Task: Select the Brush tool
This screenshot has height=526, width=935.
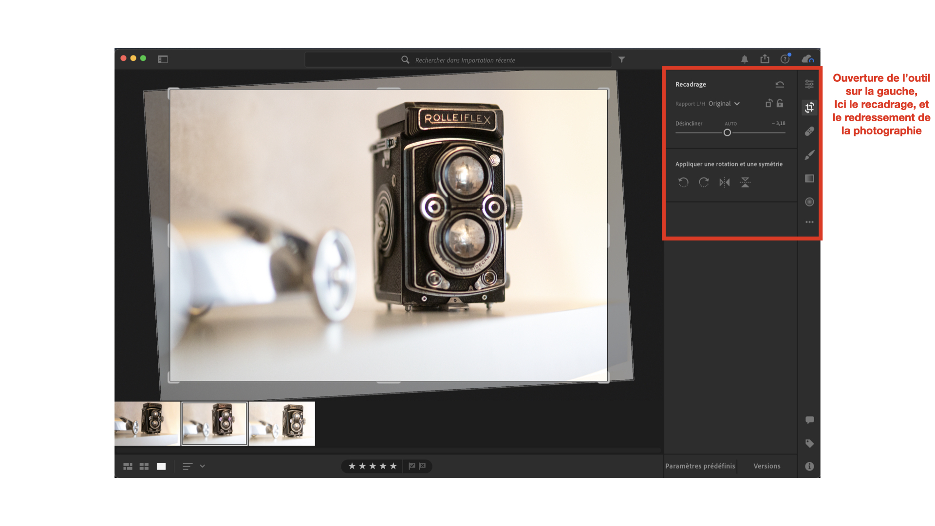Action: [x=809, y=155]
